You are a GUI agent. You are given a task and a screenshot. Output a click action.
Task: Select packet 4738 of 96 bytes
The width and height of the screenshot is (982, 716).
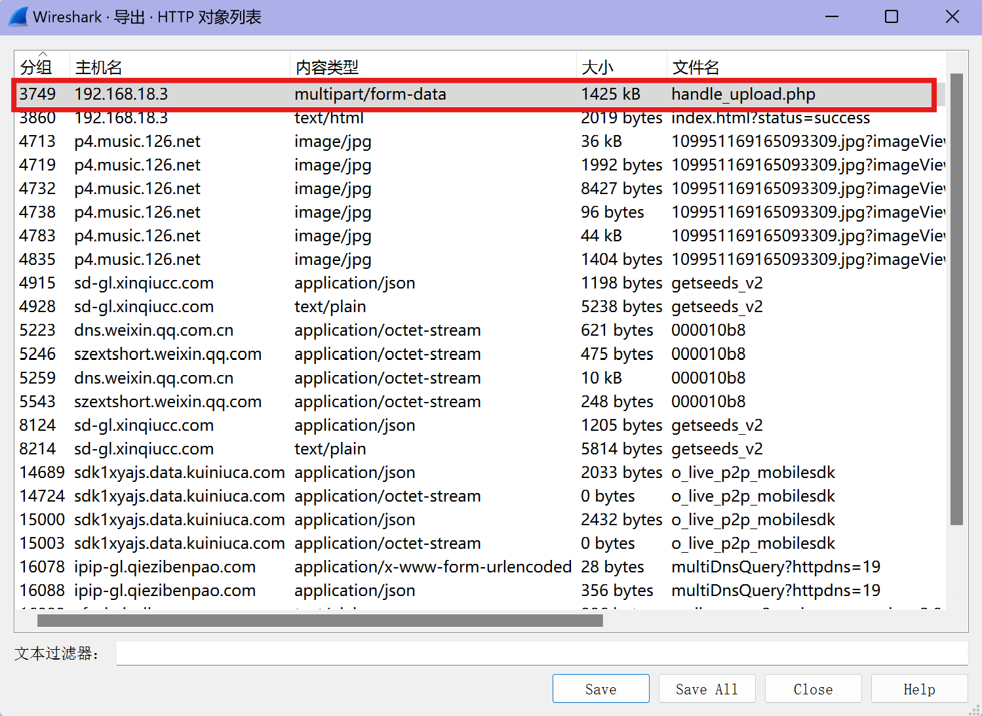coord(480,212)
